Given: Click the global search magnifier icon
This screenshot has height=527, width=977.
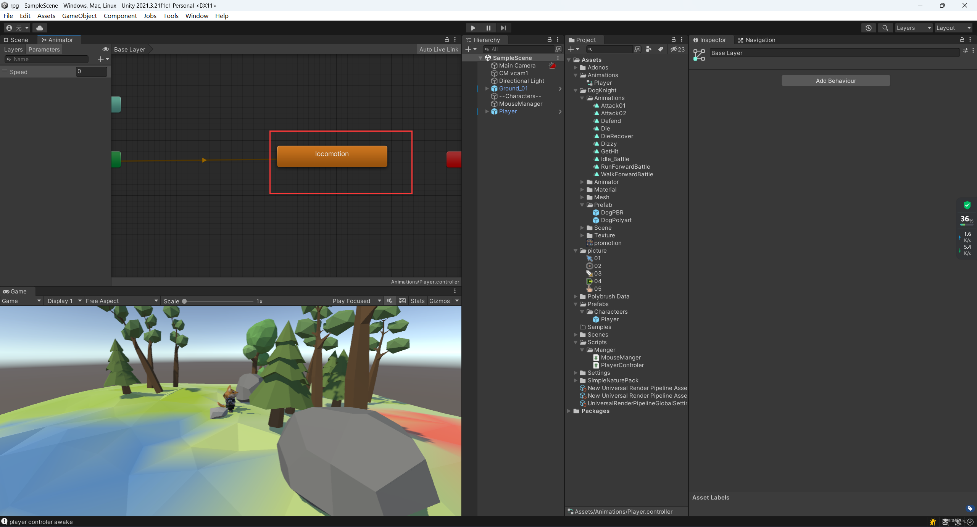Looking at the screenshot, I should [x=885, y=28].
